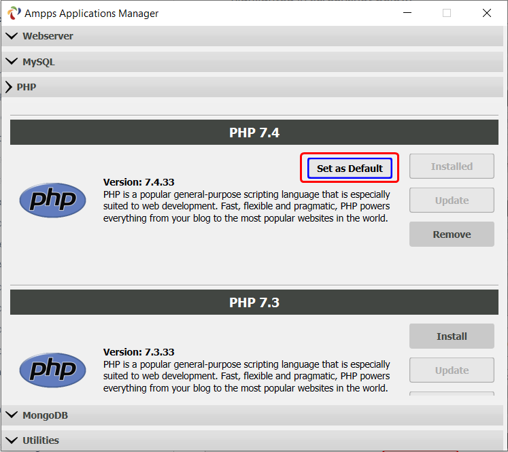Remove PHP 7.4
This screenshot has width=508, height=452.
point(452,234)
